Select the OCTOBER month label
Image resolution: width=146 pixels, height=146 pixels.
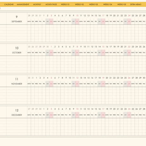pos(17,53)
